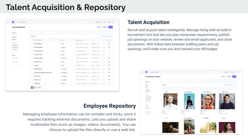Image resolution: width=248 pixels, height=139 pixels.
Task: Click the chat icon in Job Applicant navbar
Action: [x=110, y=22]
